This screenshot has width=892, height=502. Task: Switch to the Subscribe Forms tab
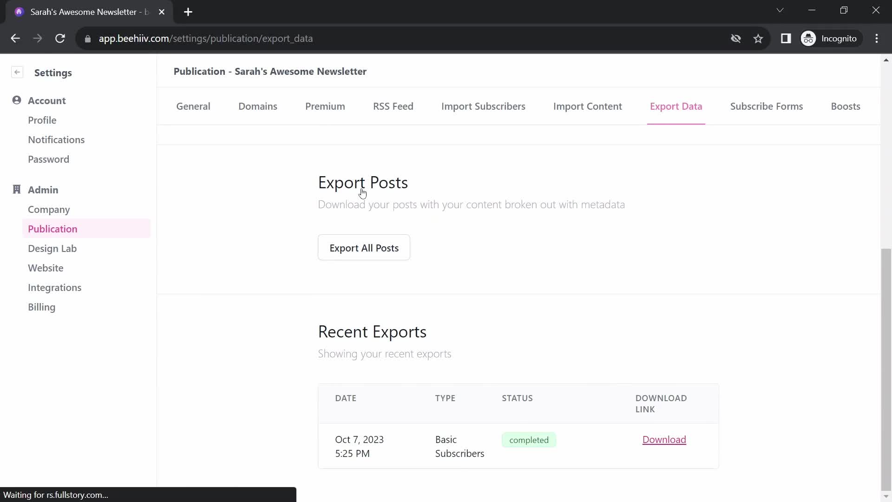[x=767, y=106]
